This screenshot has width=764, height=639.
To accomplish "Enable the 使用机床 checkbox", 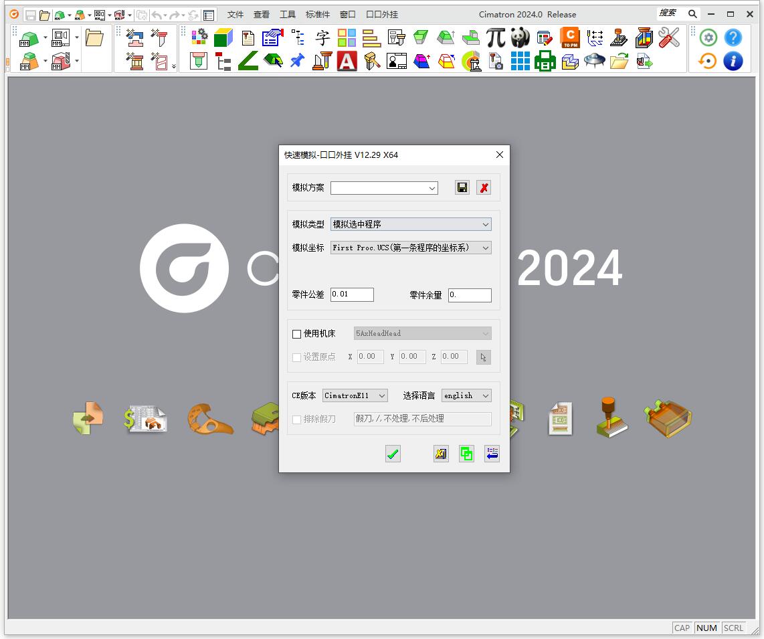I will [297, 334].
